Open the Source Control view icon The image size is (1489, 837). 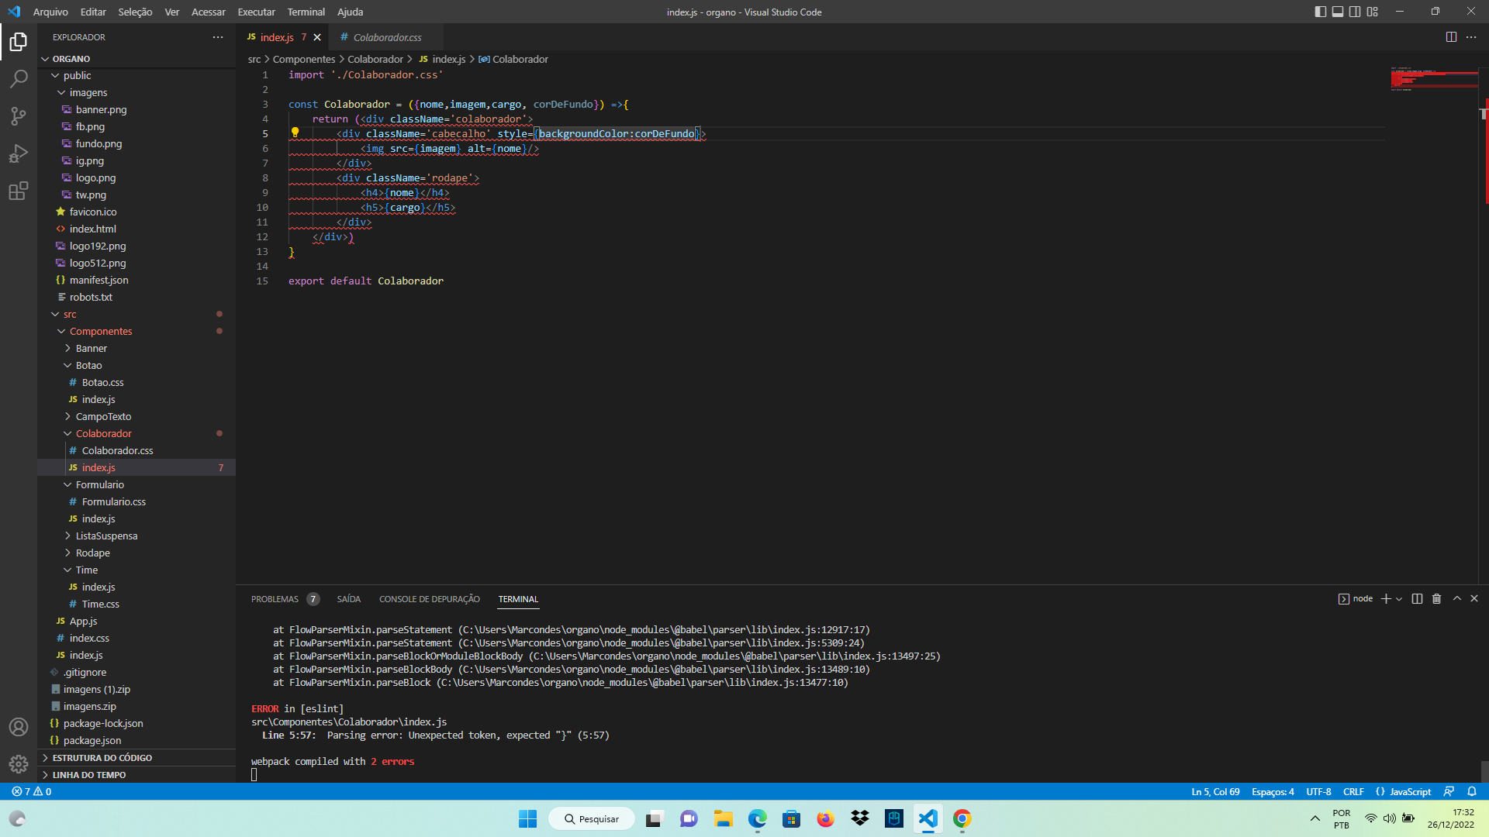click(19, 115)
